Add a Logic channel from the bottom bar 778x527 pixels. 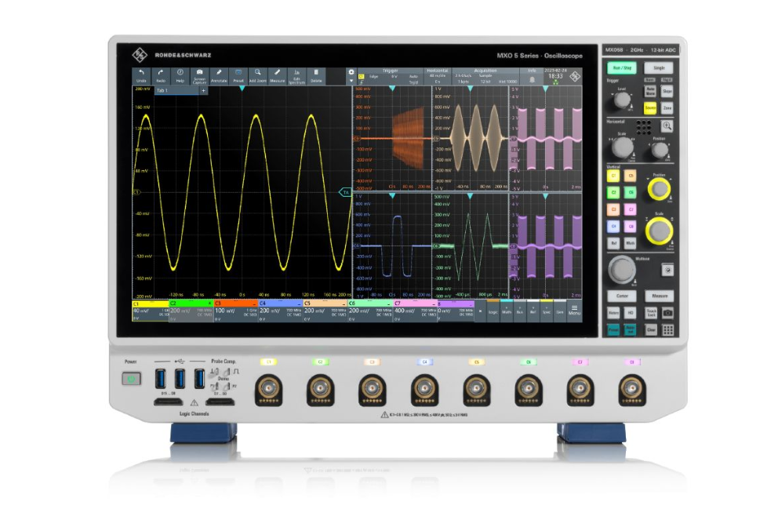pos(493,310)
